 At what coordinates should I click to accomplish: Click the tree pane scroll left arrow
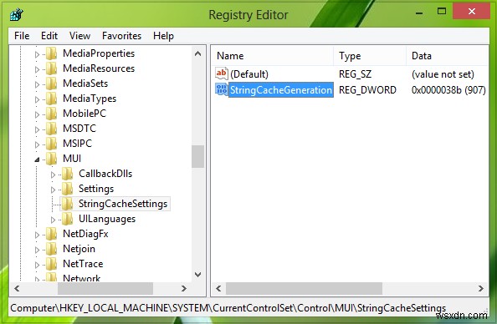17,288
